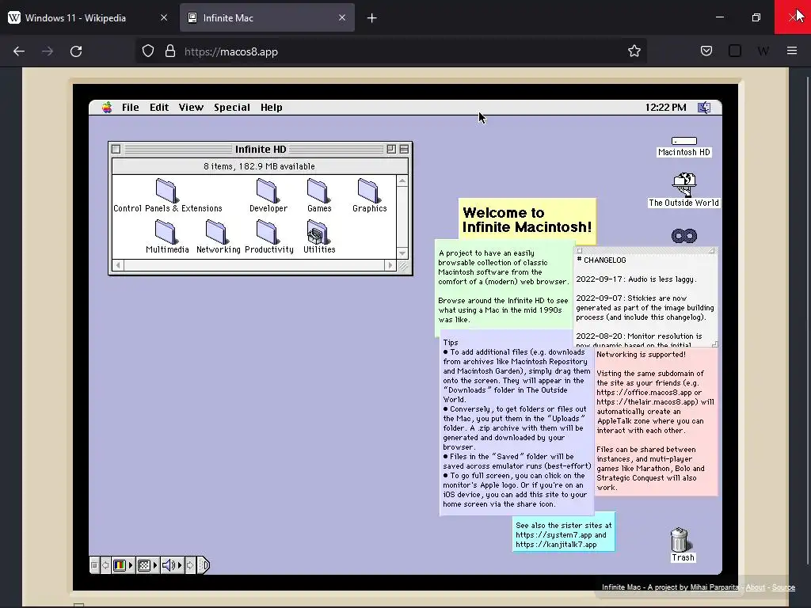The width and height of the screenshot is (811, 608).
Task: Click the Save to Pocket icon
Action: click(706, 51)
